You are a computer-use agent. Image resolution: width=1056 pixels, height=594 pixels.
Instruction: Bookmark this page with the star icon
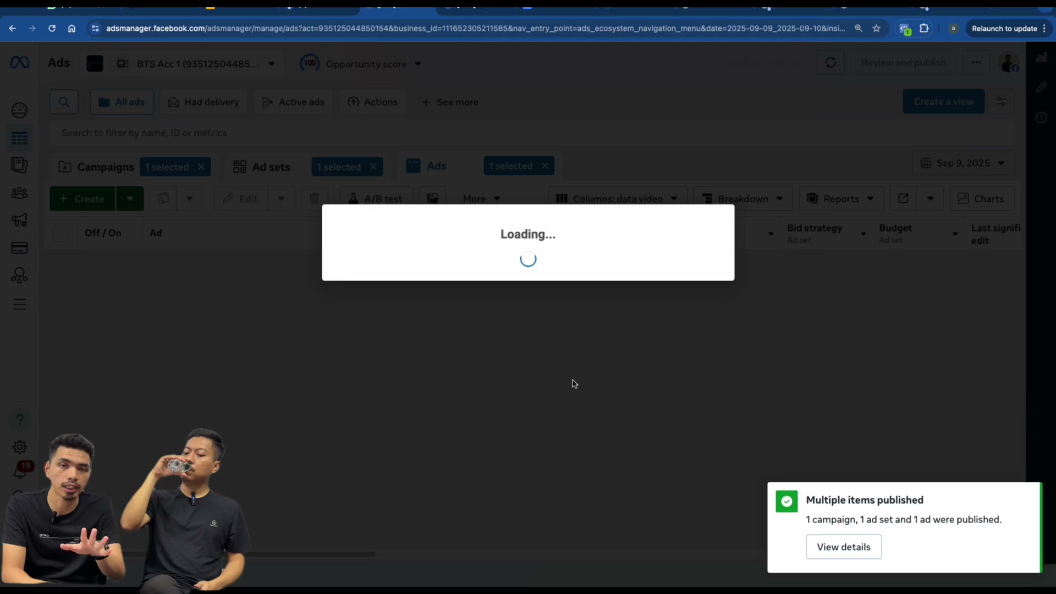[876, 29]
